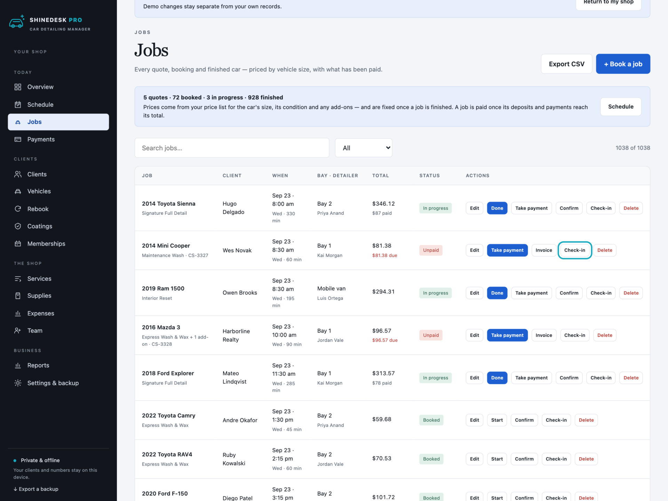Click the Schedule button in info banner
This screenshot has width=668, height=501.
(x=621, y=106)
